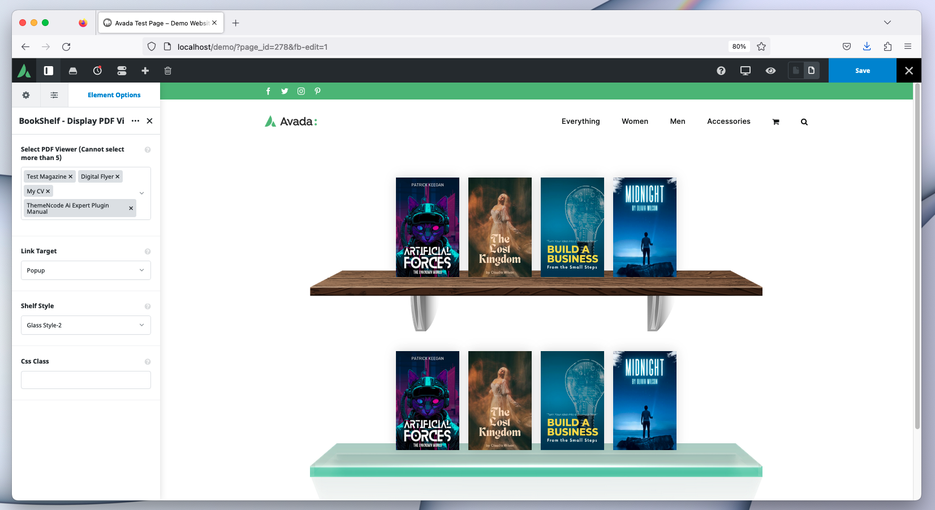Show help for Css Class option
Screen dimensions: 935x510
pyautogui.click(x=148, y=362)
